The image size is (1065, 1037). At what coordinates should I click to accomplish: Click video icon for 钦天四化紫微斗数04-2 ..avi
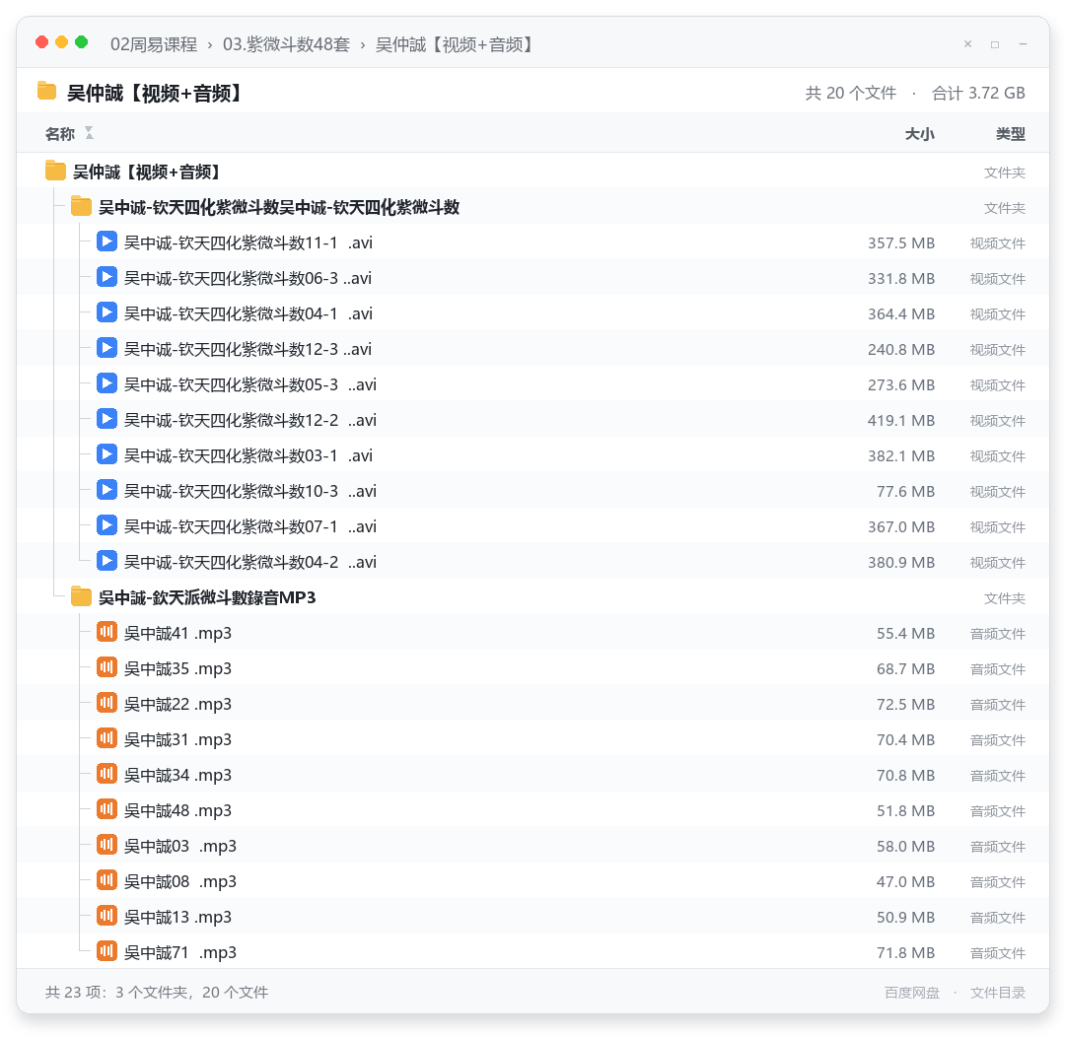click(x=106, y=561)
